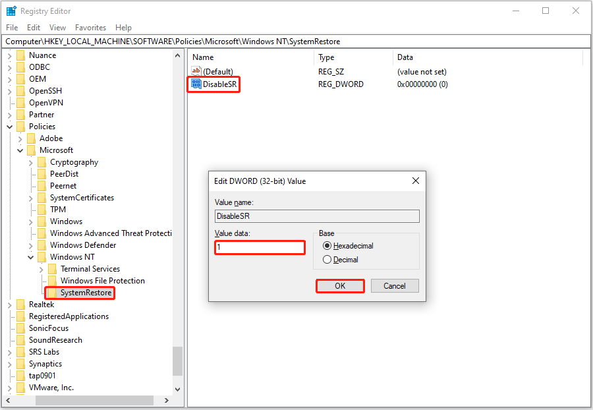Cancel the Edit DWORD dialog
Viewport: 593px width, 410px height.
click(x=395, y=286)
